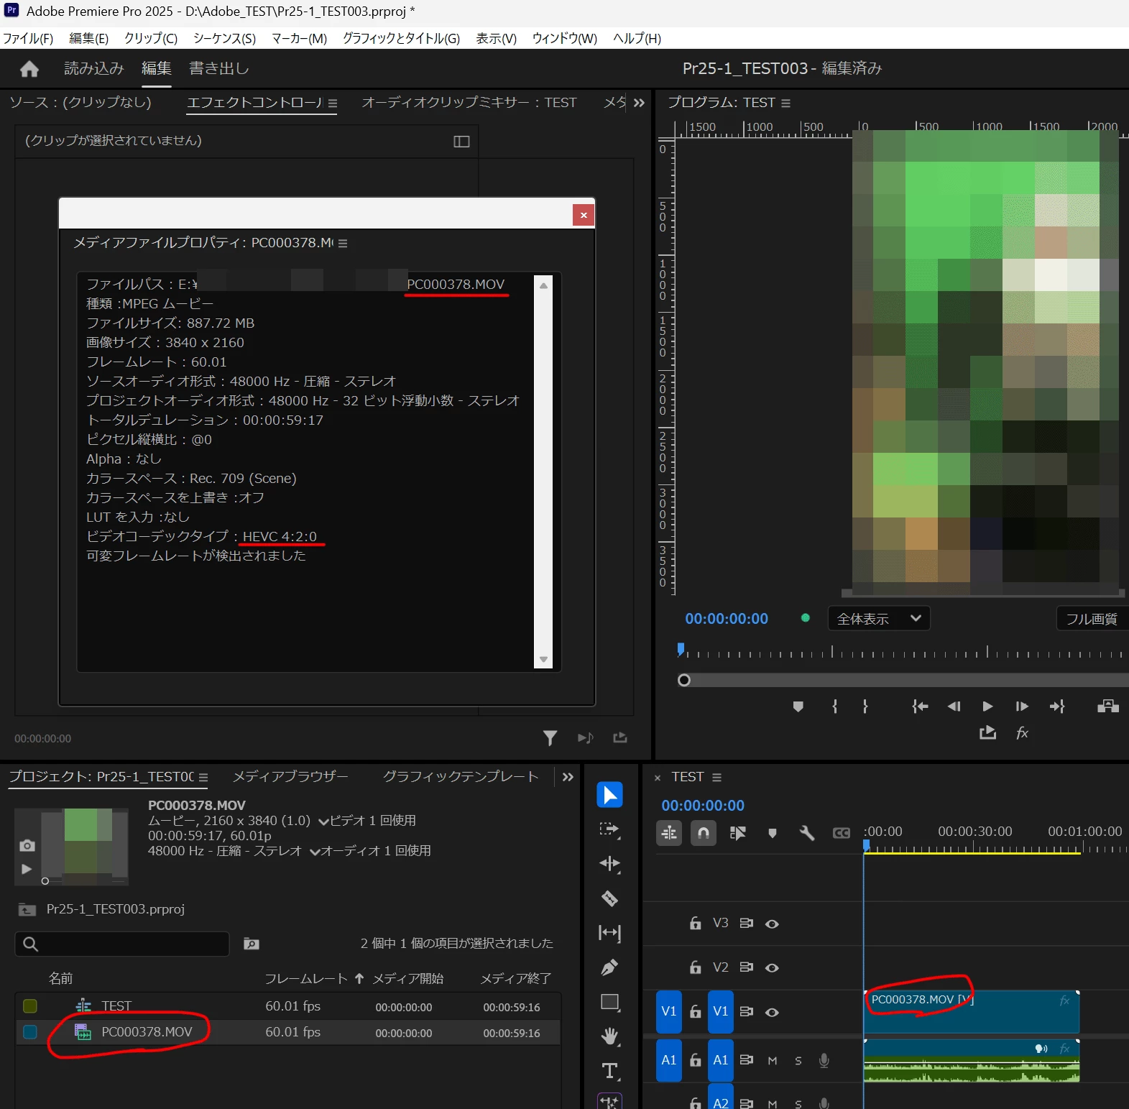This screenshot has width=1129, height=1109.
Task: Select the Selection tool arrow
Action: (x=609, y=795)
